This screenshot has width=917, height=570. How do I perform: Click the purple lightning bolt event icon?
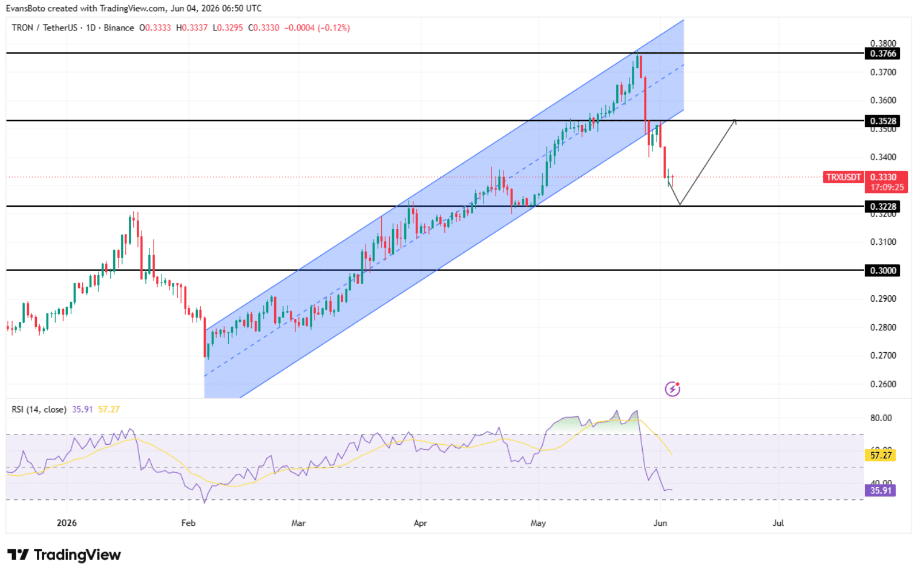point(672,389)
